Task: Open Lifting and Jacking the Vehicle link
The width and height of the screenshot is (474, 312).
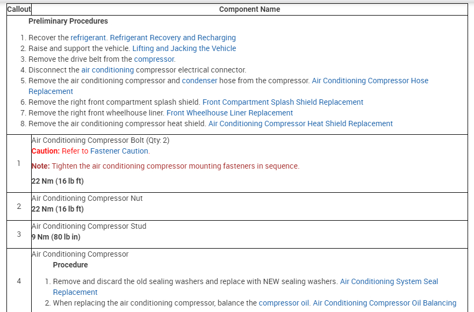Action: 184,48
